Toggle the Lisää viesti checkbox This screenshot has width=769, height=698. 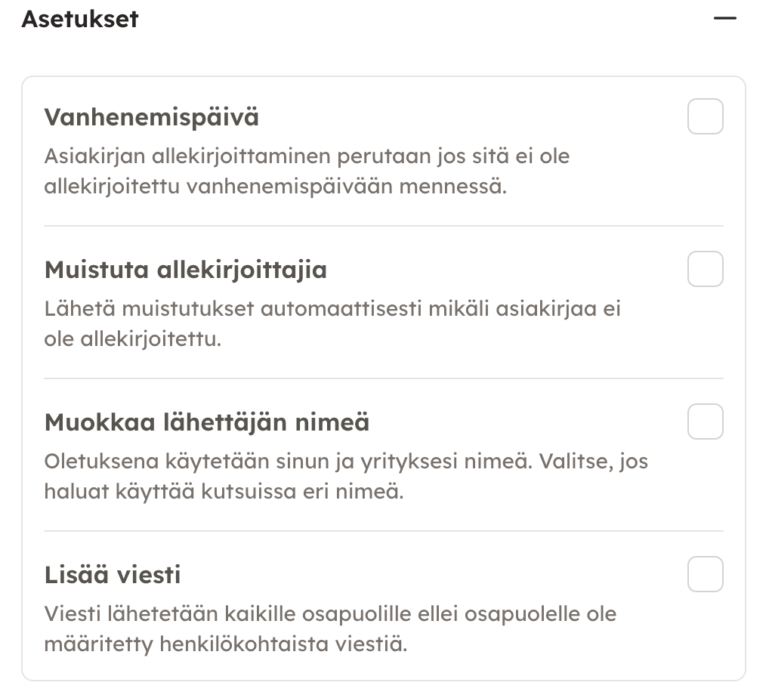(705, 574)
